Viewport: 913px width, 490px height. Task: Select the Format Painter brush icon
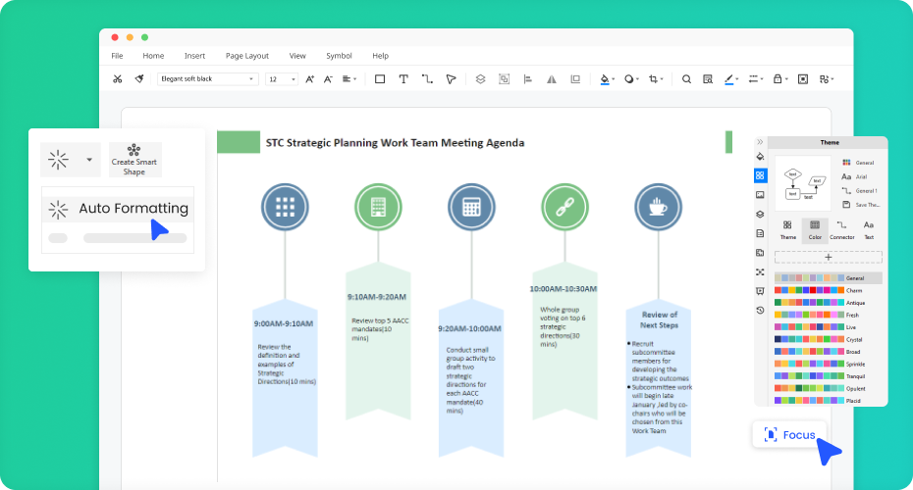coord(139,78)
